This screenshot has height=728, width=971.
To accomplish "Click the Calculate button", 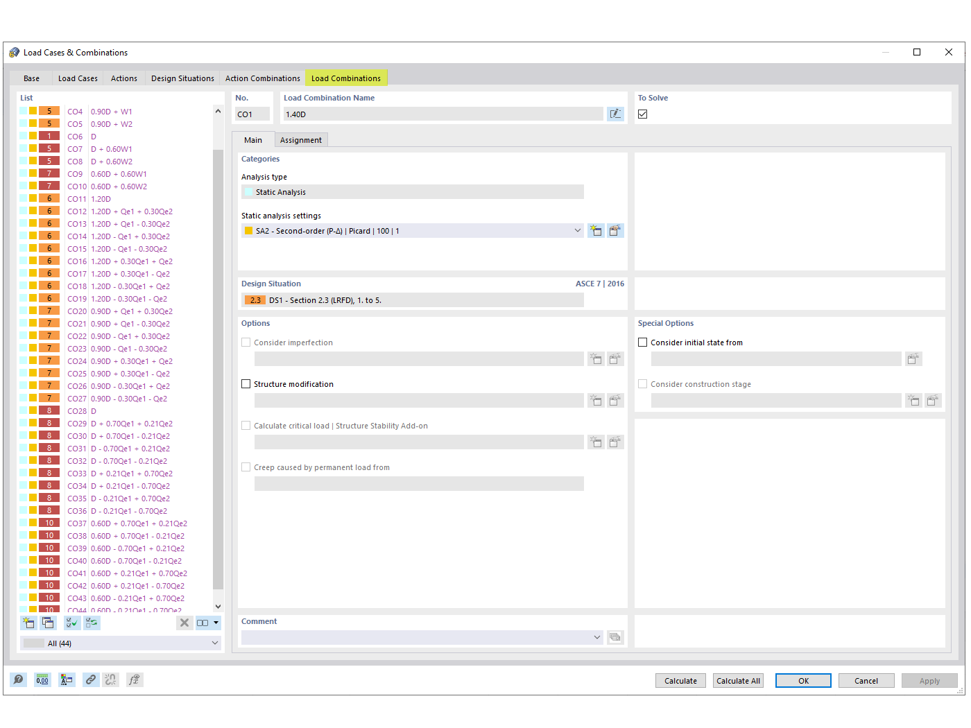I will point(681,681).
